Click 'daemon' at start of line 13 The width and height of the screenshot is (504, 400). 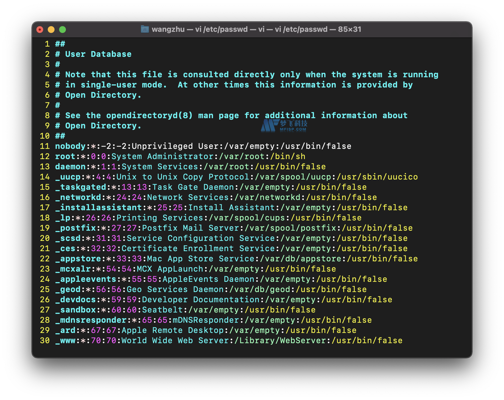[x=70, y=167]
